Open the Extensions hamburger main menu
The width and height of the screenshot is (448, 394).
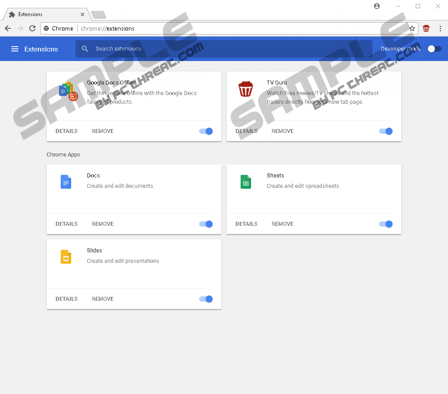(x=15, y=49)
